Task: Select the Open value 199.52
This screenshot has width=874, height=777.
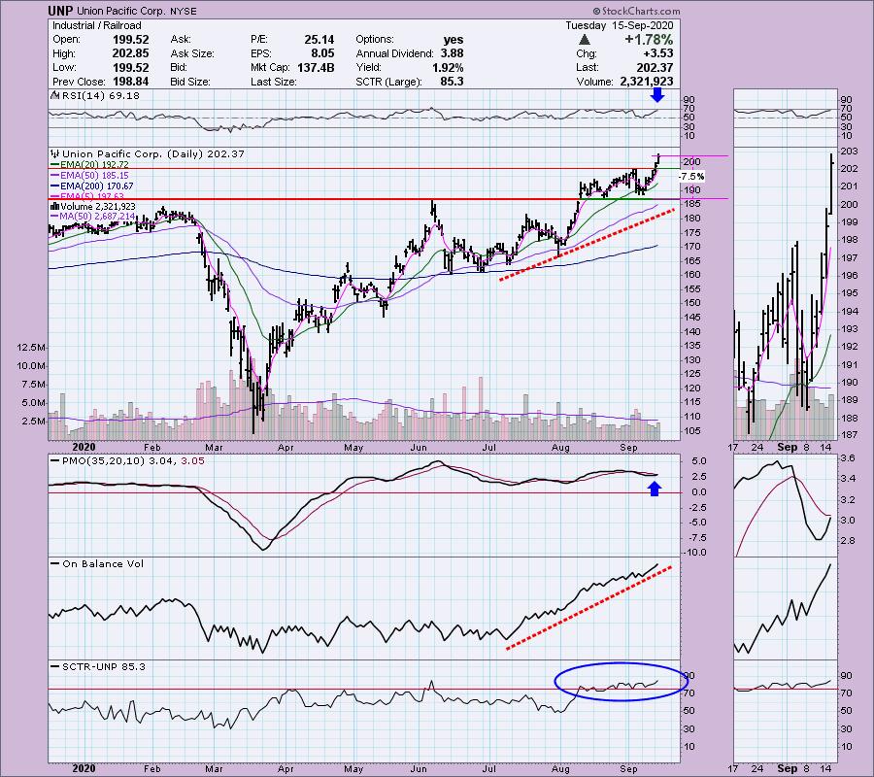Action: click(x=130, y=40)
